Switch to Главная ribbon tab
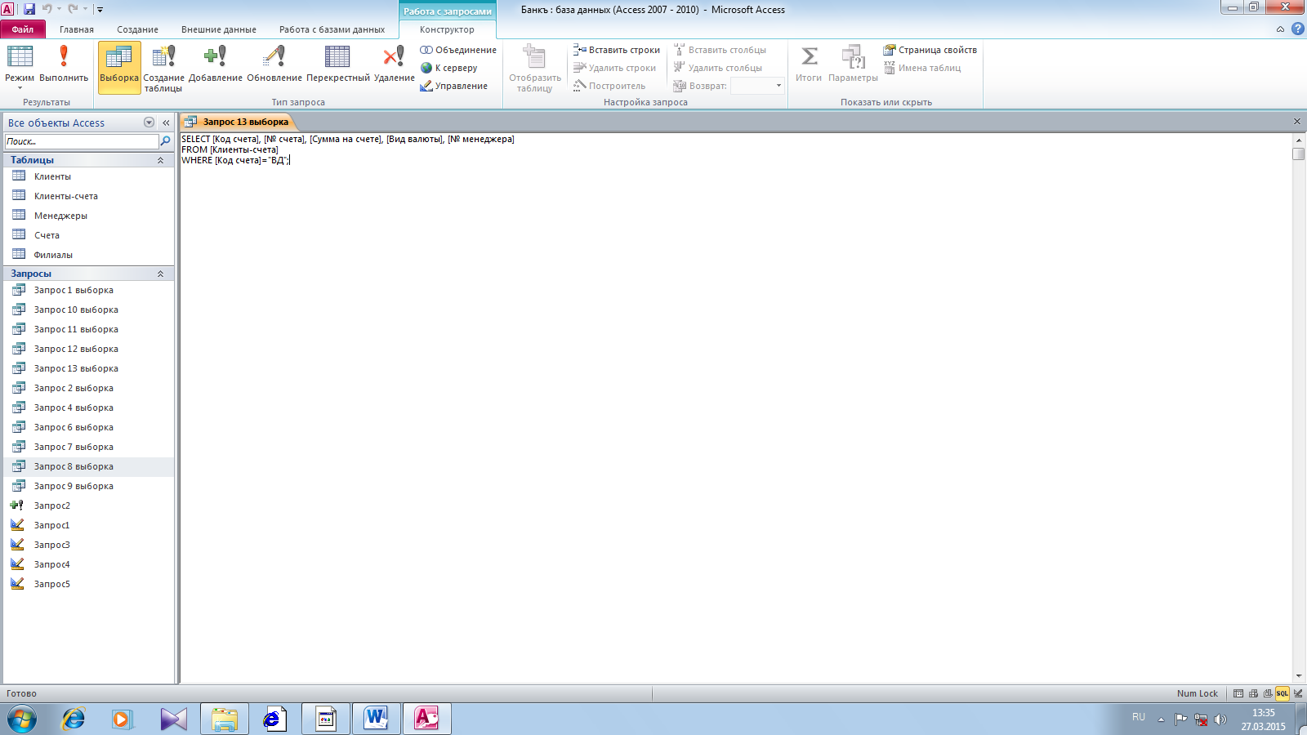Screen dimensions: 1307x735 [77, 29]
